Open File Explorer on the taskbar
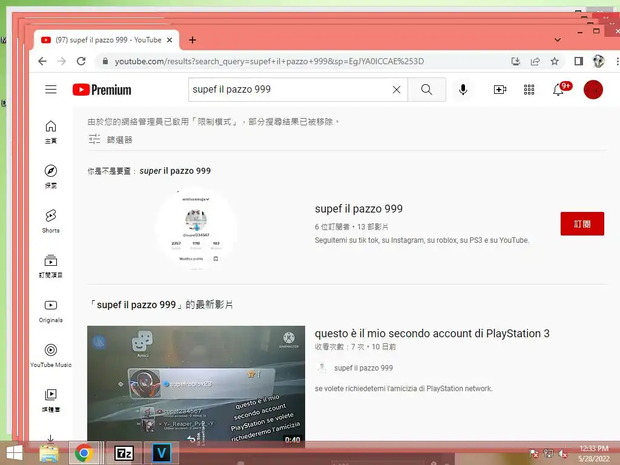Viewport: 620px width, 465px height. (x=49, y=453)
